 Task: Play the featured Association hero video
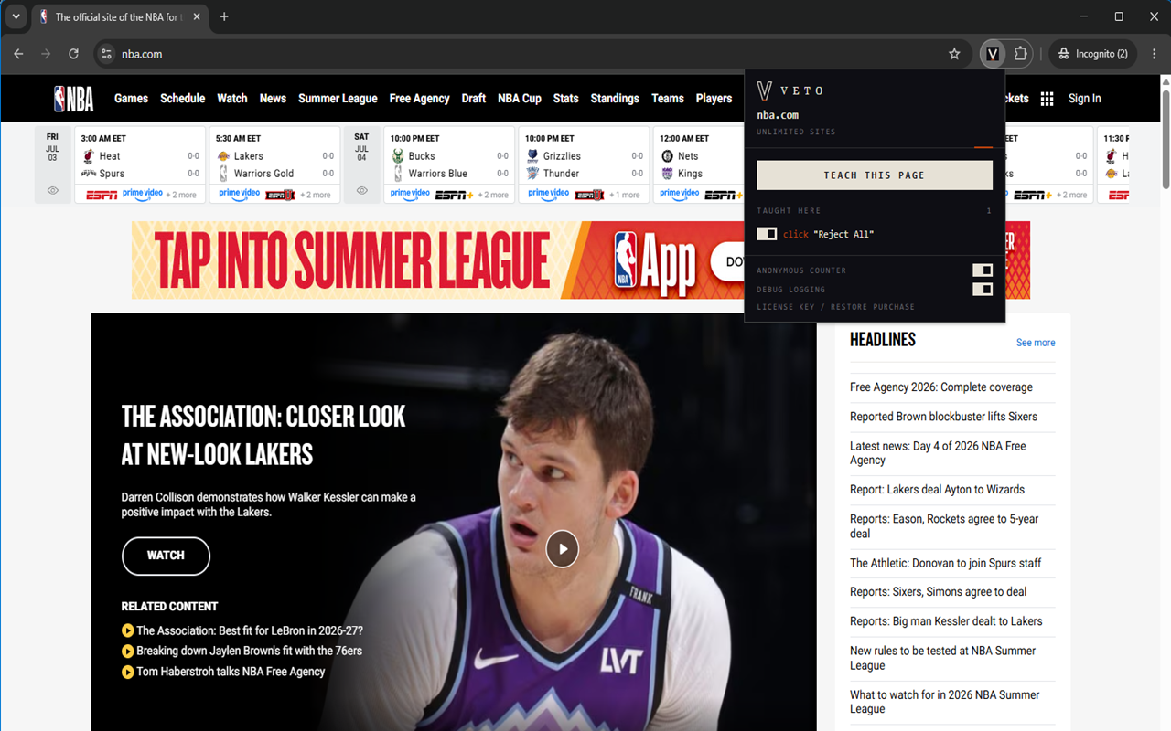coord(563,549)
